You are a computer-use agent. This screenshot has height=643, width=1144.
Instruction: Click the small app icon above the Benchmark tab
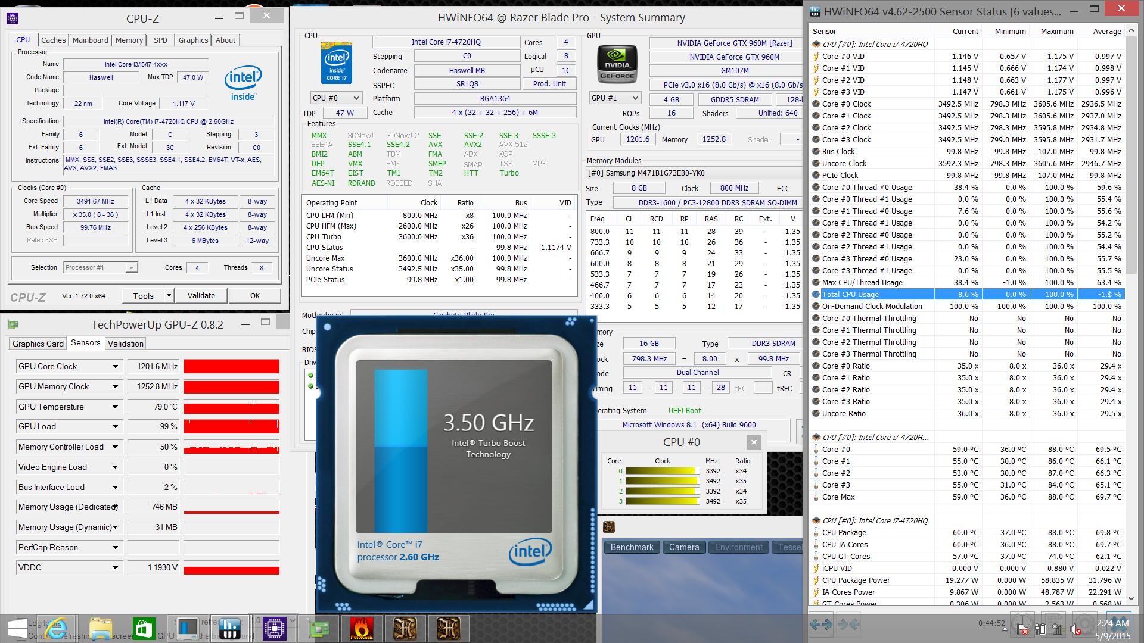pos(609,526)
